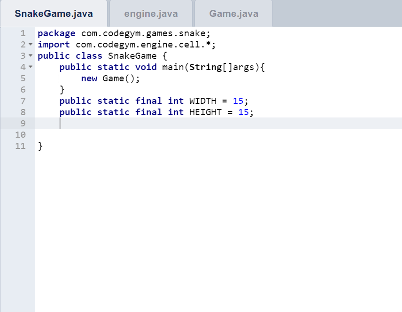Collapse the import block fold arrow on line 2
This screenshot has width=402, height=312.
coord(31,45)
